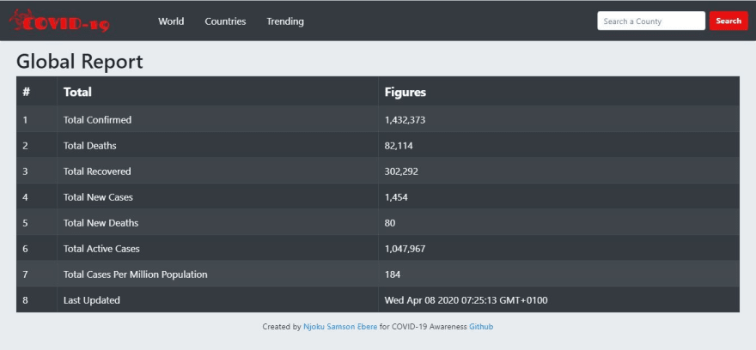Select Total Cases Per Million Population label
The width and height of the screenshot is (756, 350).
(x=136, y=275)
